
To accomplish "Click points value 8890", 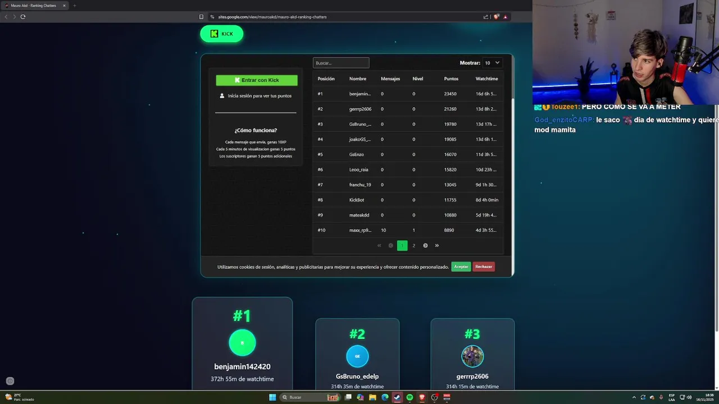I will pos(449,230).
